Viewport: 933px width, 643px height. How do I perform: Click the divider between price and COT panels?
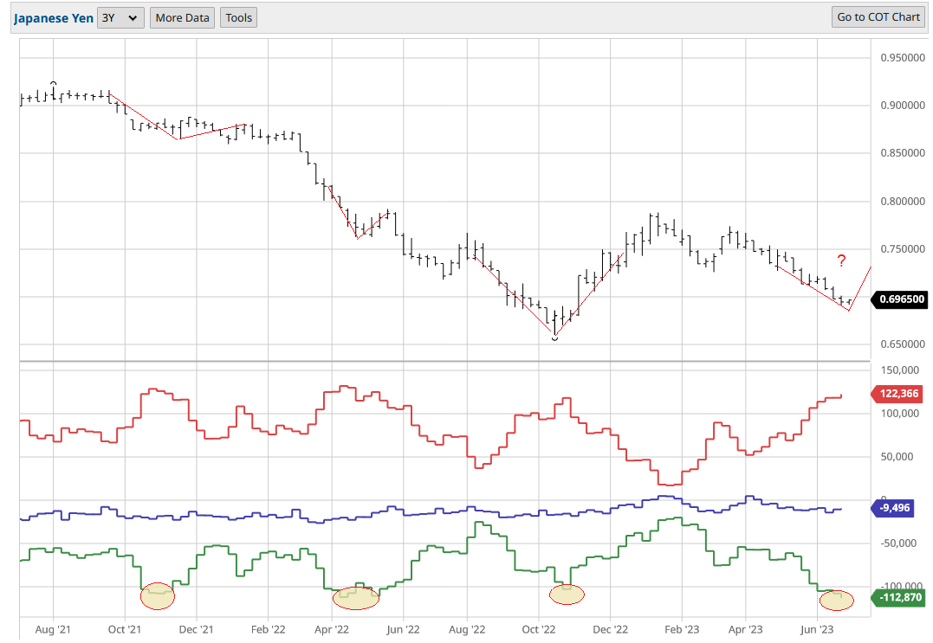[x=444, y=361]
